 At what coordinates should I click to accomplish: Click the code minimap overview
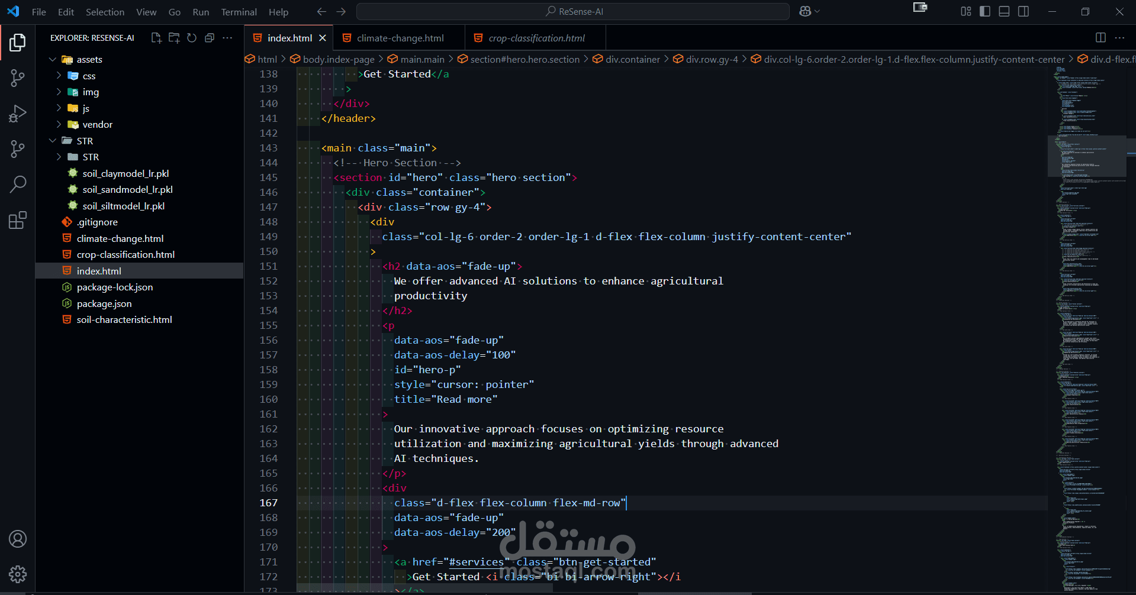pyautogui.click(x=1087, y=328)
